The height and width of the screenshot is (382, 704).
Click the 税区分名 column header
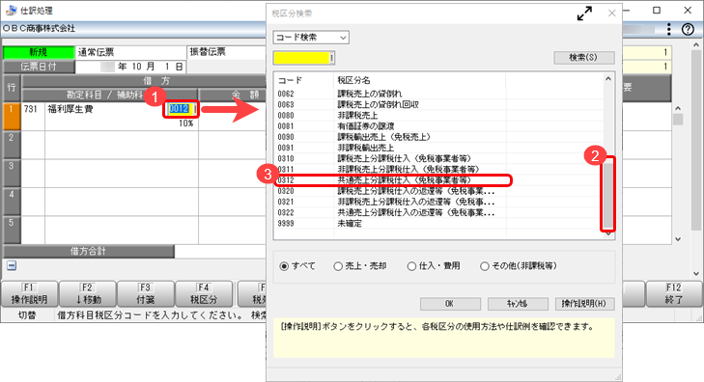[420, 80]
